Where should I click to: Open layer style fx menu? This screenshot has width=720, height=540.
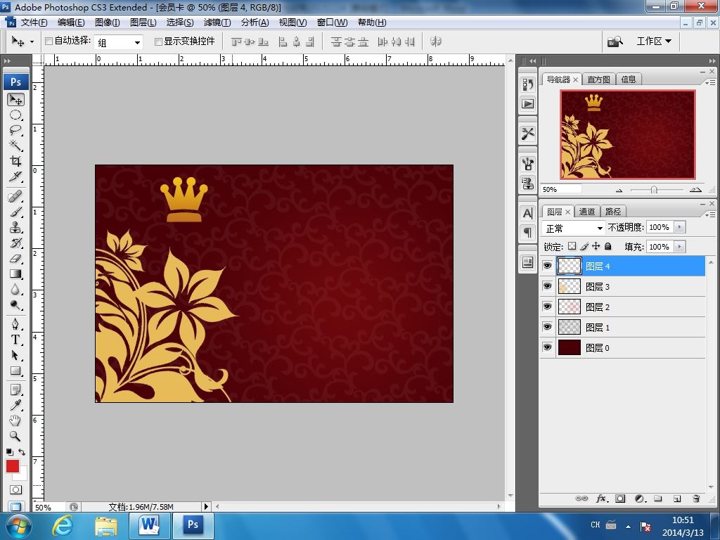tap(602, 499)
